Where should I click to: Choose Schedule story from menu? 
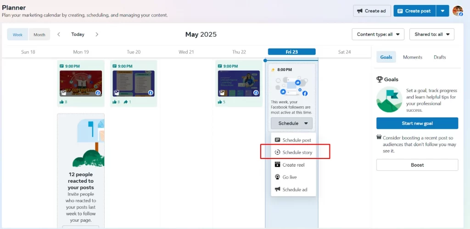tap(293, 153)
